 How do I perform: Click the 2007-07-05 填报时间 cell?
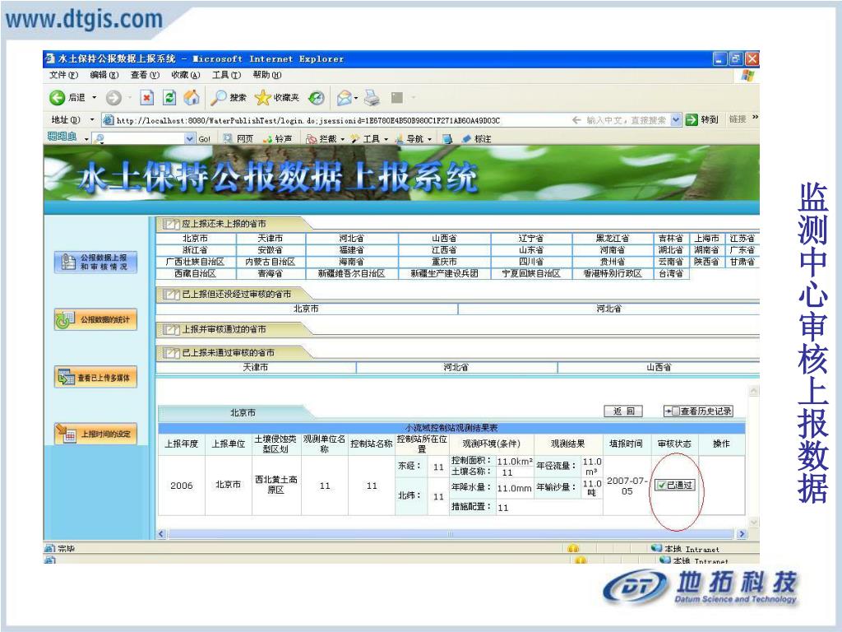(x=627, y=486)
